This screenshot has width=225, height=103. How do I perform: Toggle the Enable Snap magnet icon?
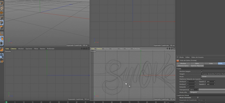click(x=2, y=50)
